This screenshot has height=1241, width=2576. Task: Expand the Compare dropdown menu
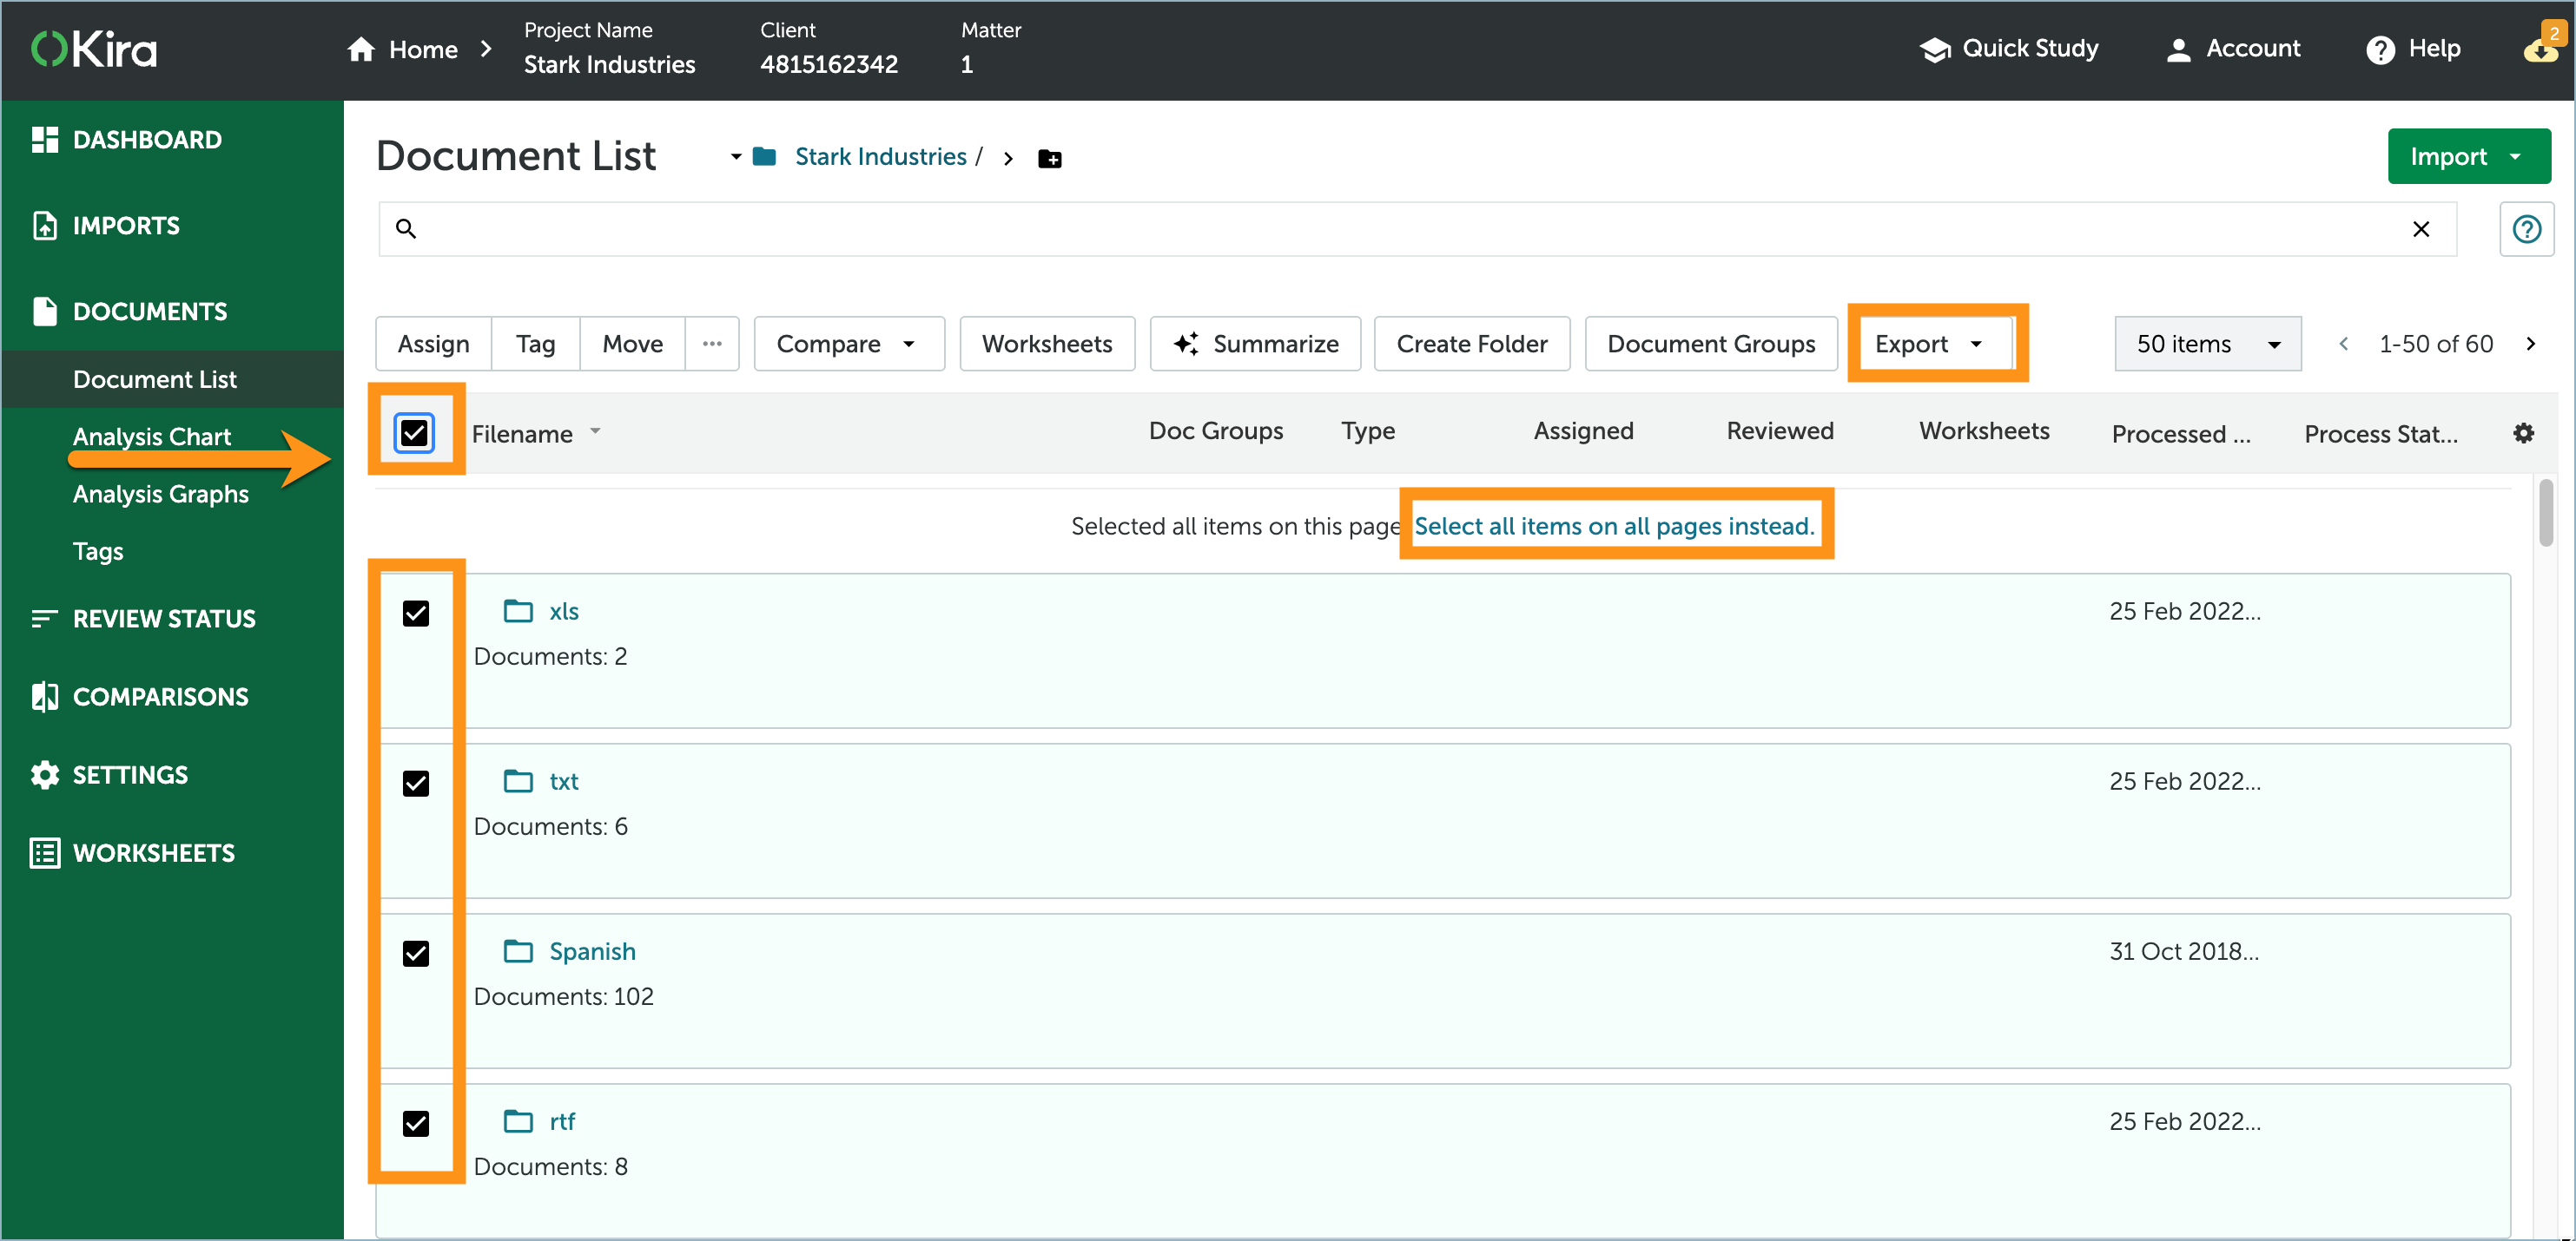847,344
